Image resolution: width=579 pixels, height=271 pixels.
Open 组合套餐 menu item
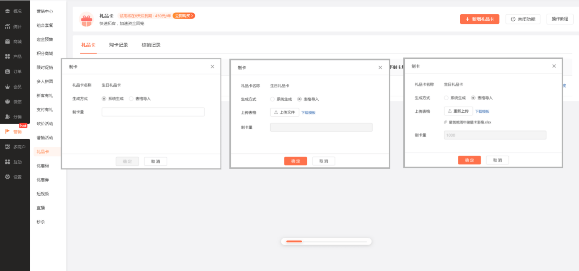45,25
